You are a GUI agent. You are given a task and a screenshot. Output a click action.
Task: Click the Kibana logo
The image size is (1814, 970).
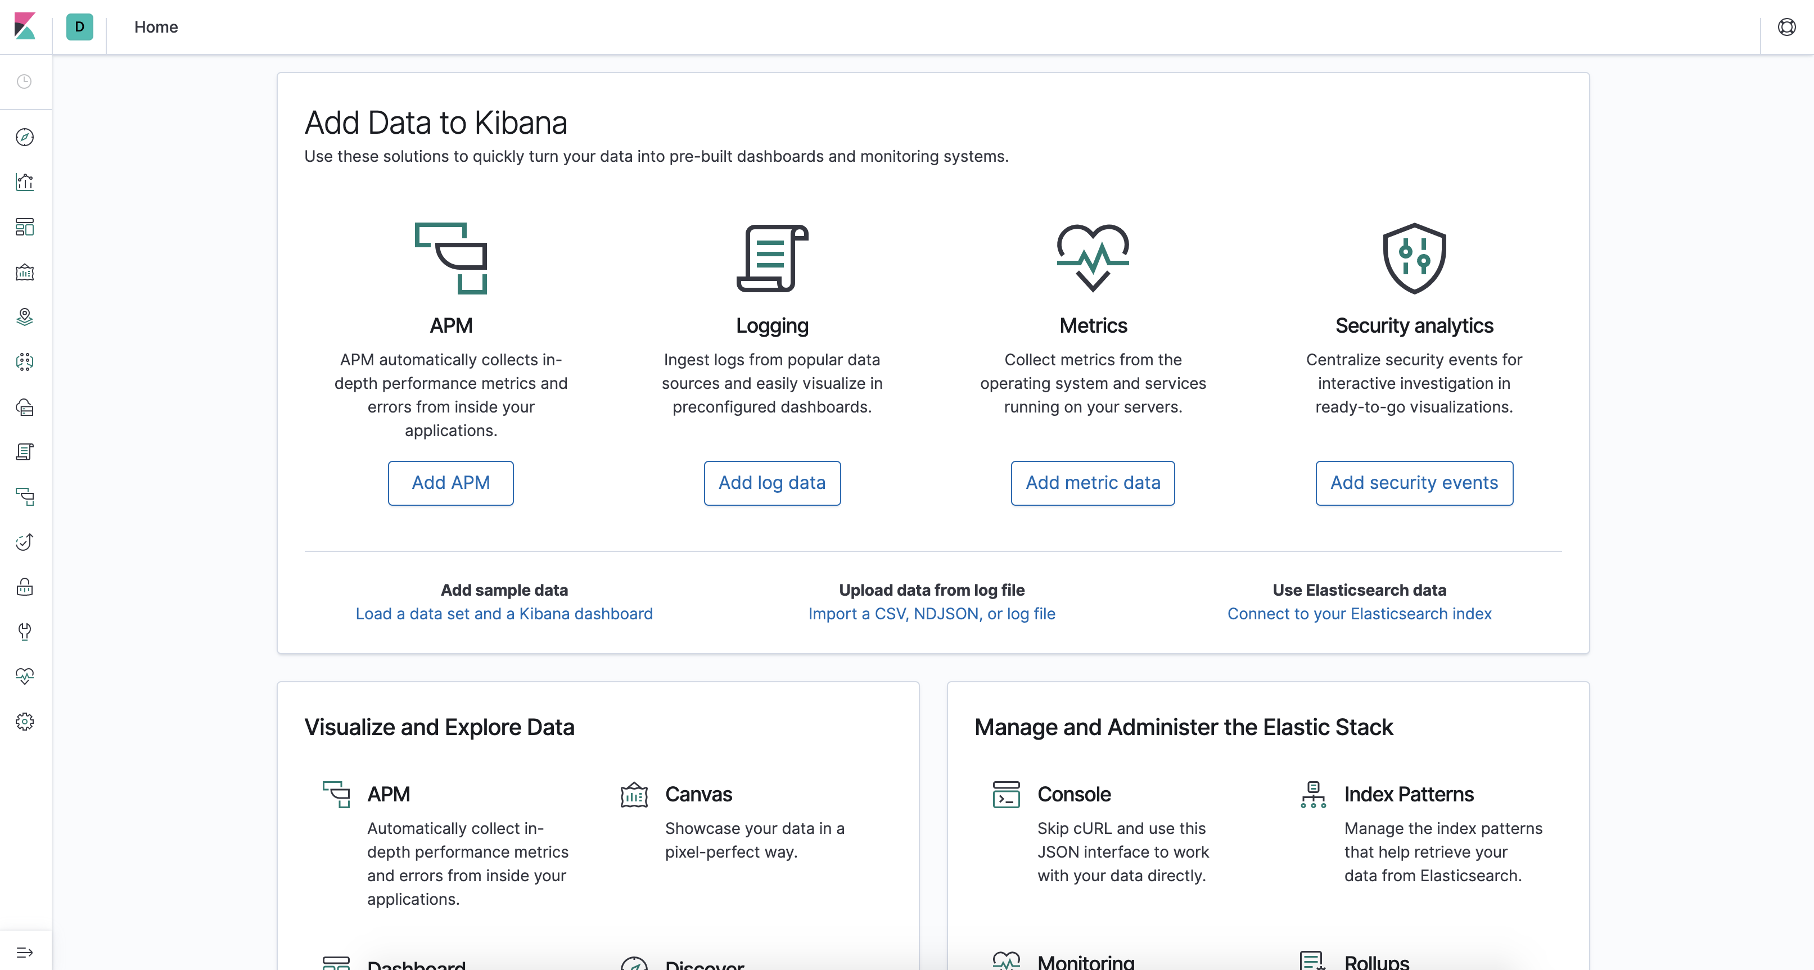[25, 27]
